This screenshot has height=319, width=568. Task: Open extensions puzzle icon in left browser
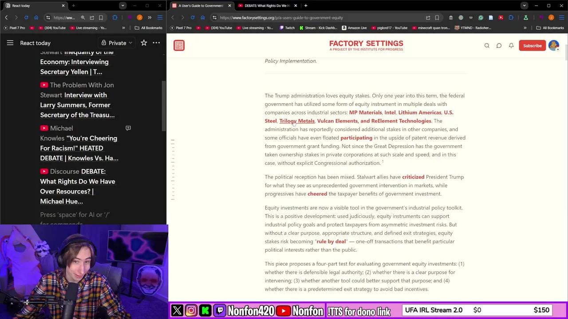tap(115, 18)
